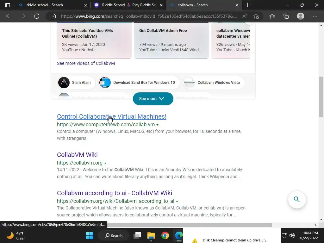Screen dimensions: 324x243
Task: Expand related searches with See more
Action: pos(153,99)
